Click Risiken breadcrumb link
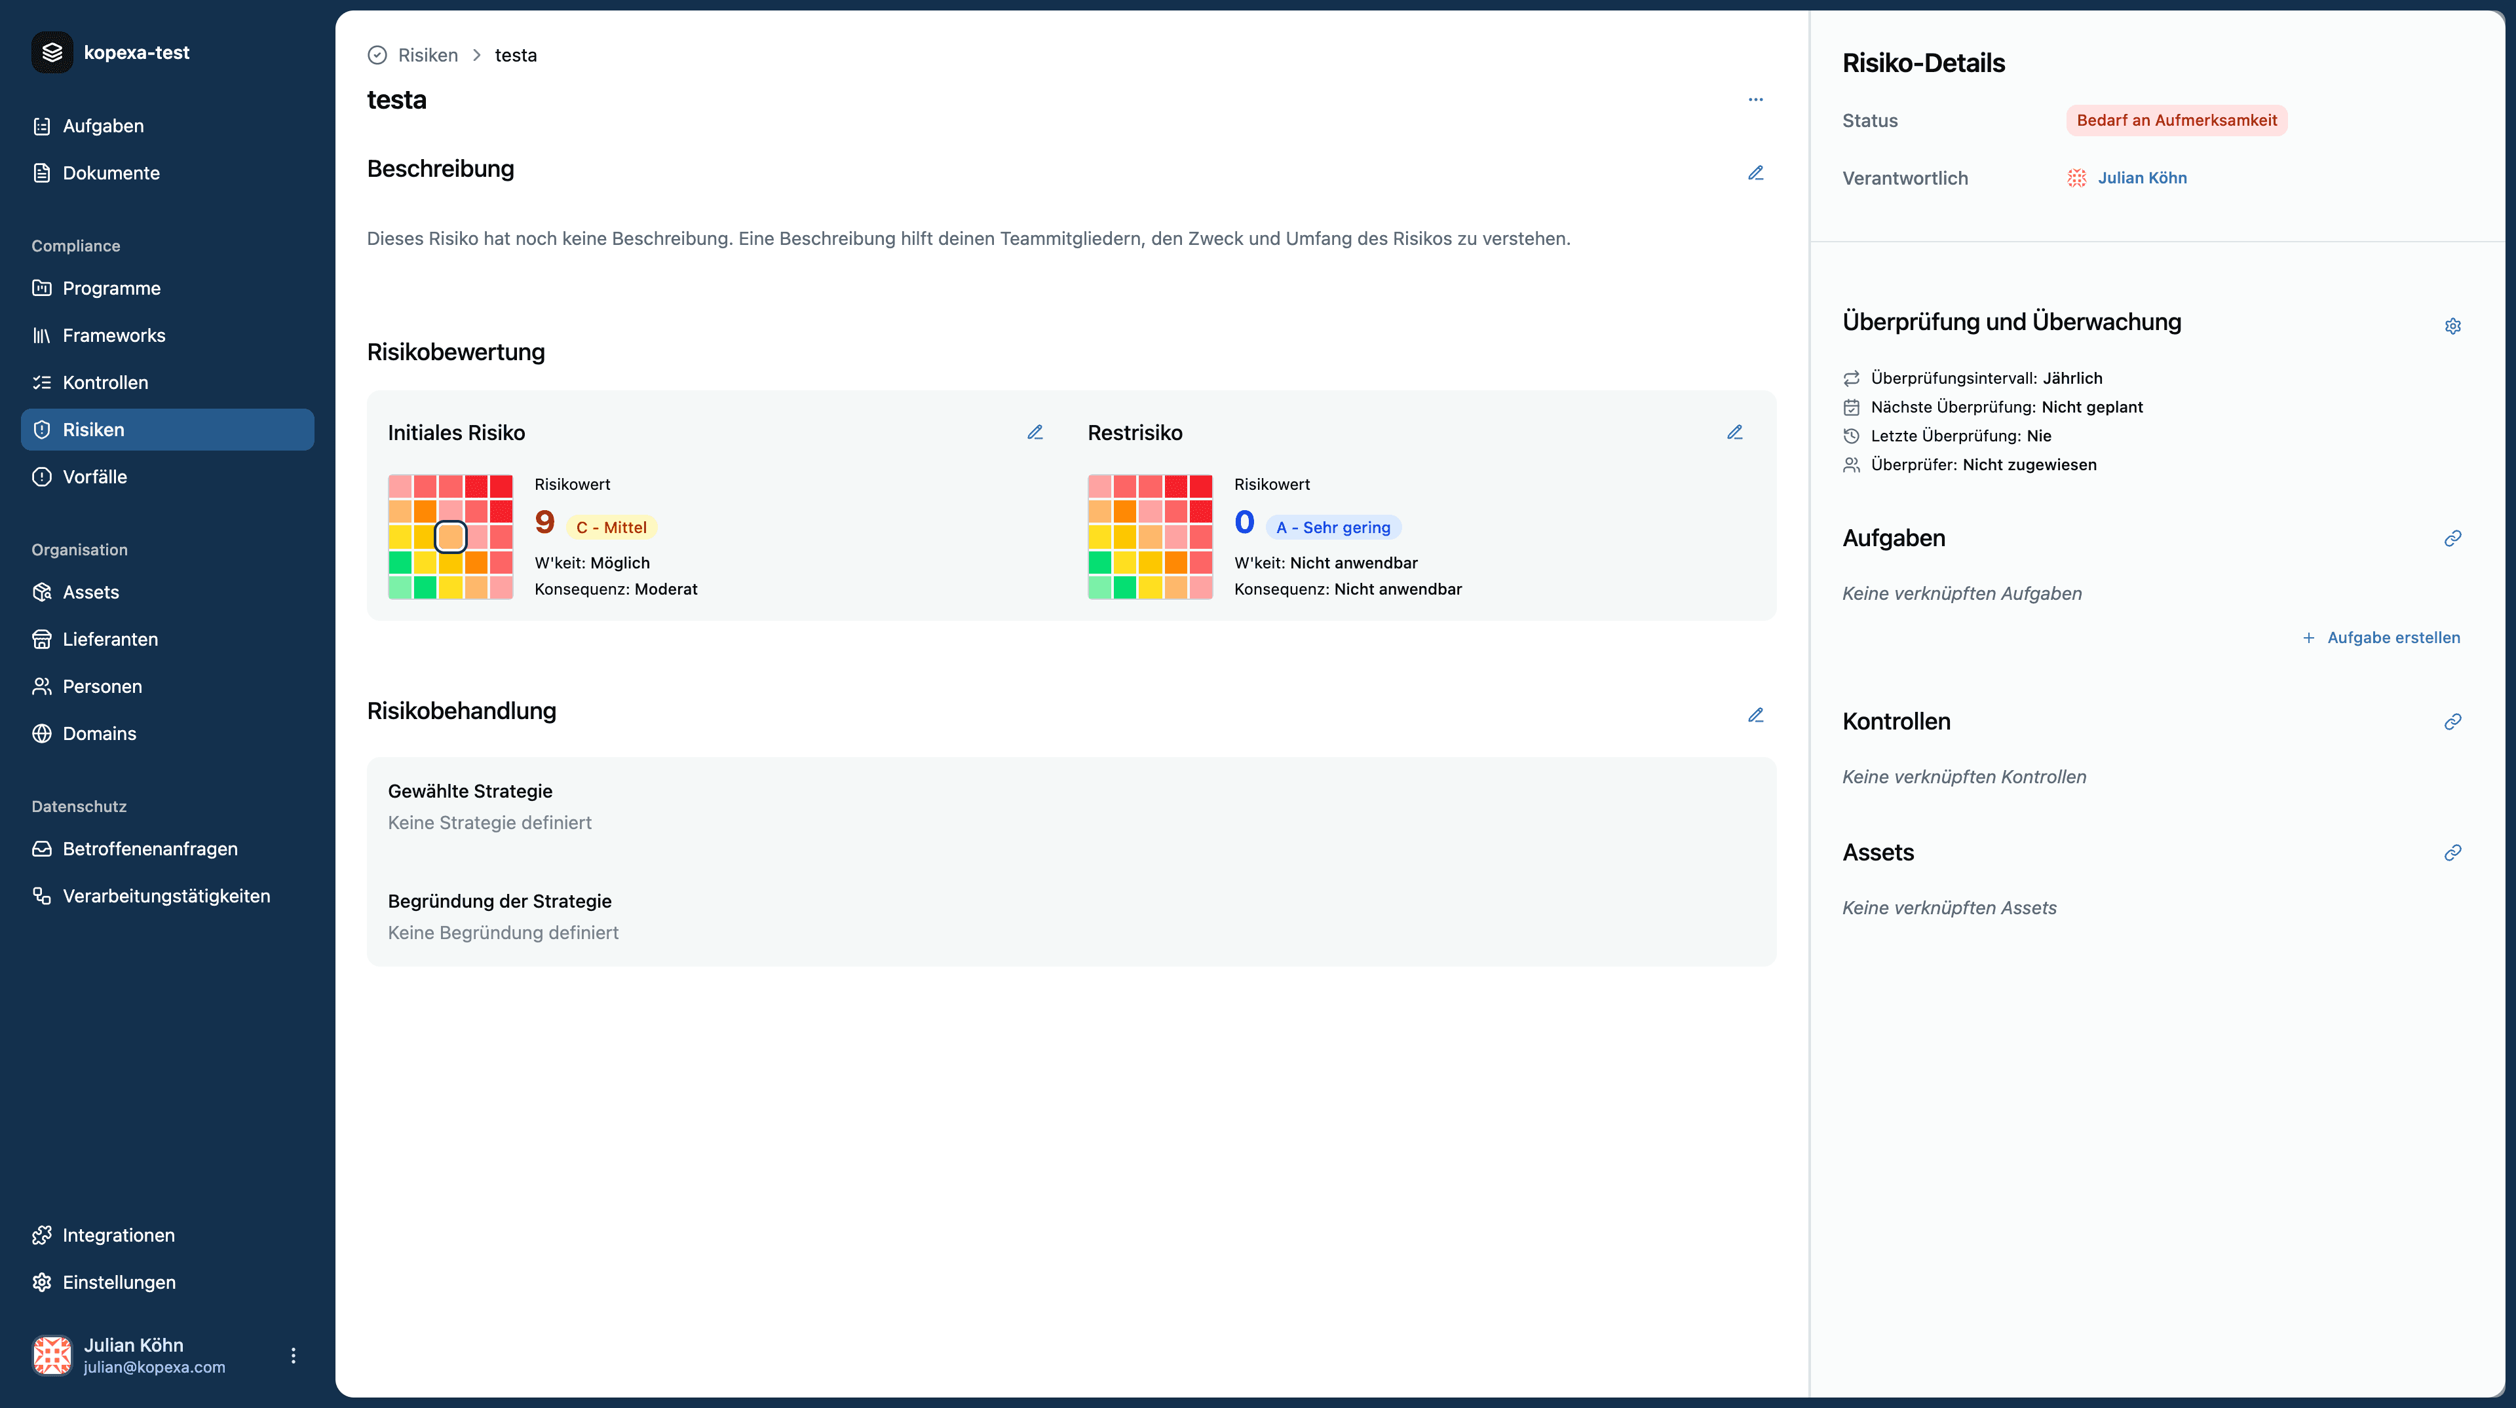Viewport: 2516px width, 1408px height. (428, 54)
